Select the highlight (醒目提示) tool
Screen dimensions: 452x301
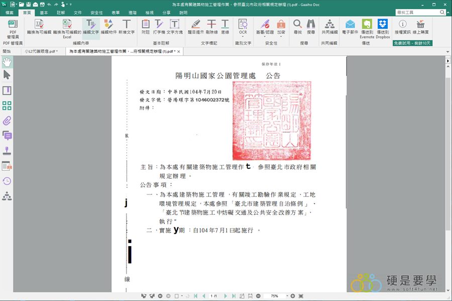(x=196, y=27)
